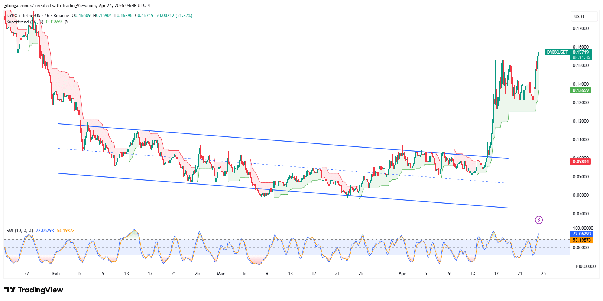Open the USDT currency selector
Viewport: 603px width, 301px height.
(x=580, y=17)
